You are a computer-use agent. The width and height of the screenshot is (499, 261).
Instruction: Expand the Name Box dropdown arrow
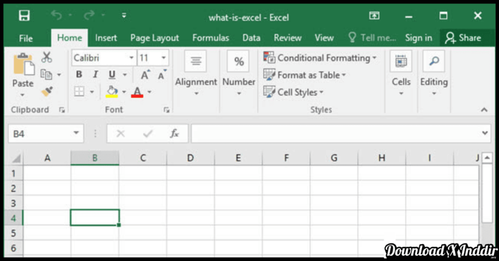[76, 133]
